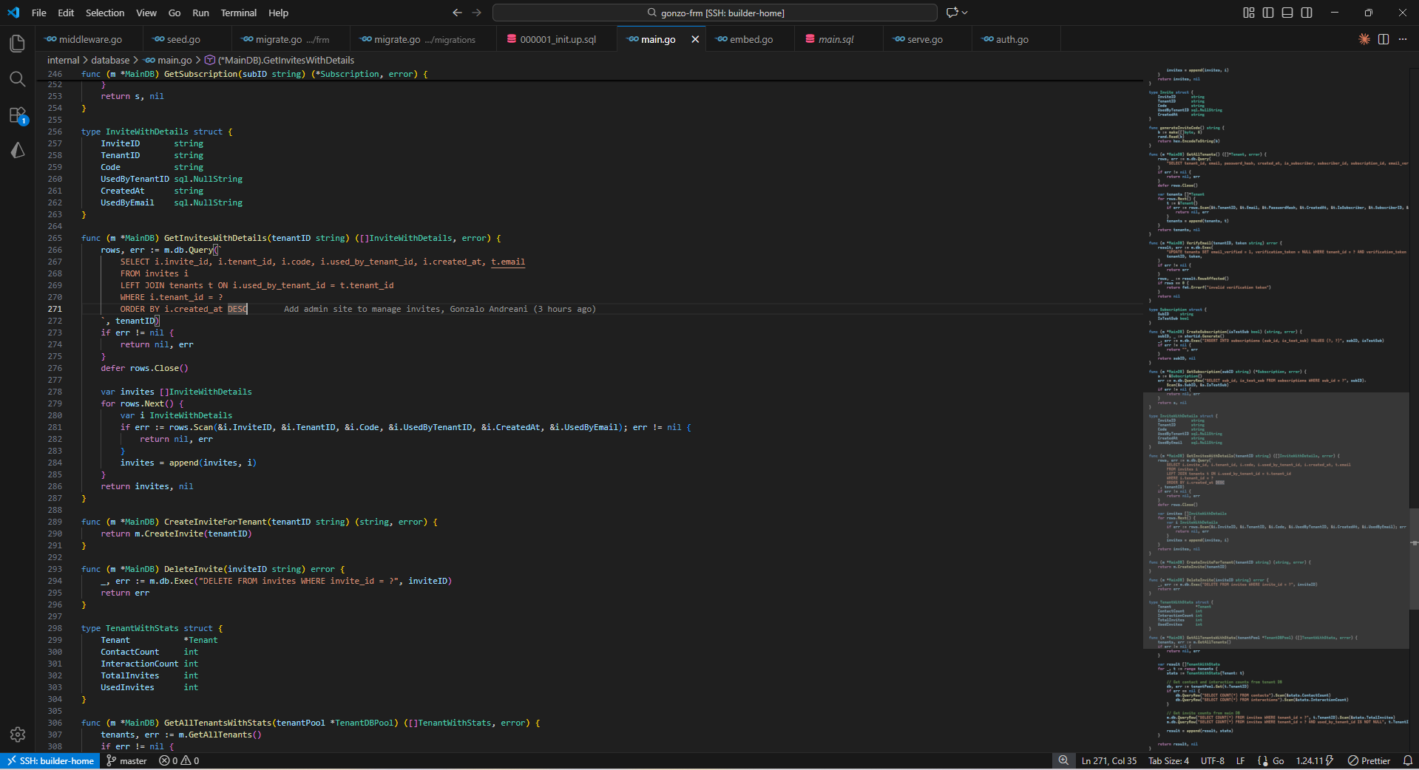The image size is (1419, 770).
Task: Open the Search view from the sidebar
Action: tap(18, 79)
